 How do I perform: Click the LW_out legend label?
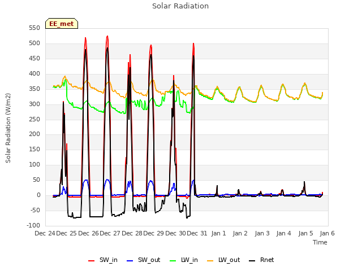click(x=229, y=260)
